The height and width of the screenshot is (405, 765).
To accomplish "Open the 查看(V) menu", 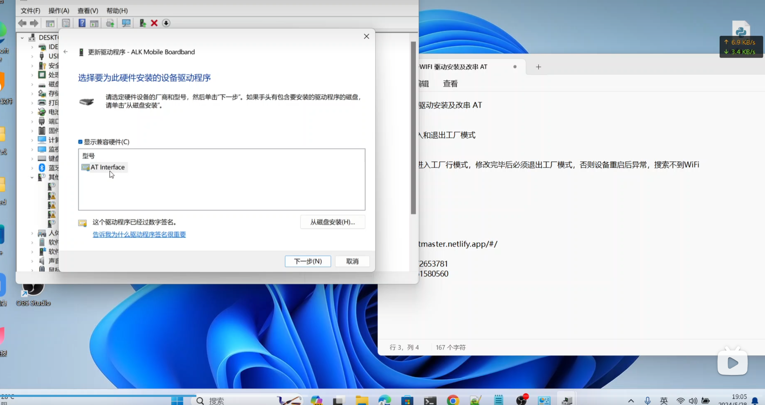I will (88, 11).
